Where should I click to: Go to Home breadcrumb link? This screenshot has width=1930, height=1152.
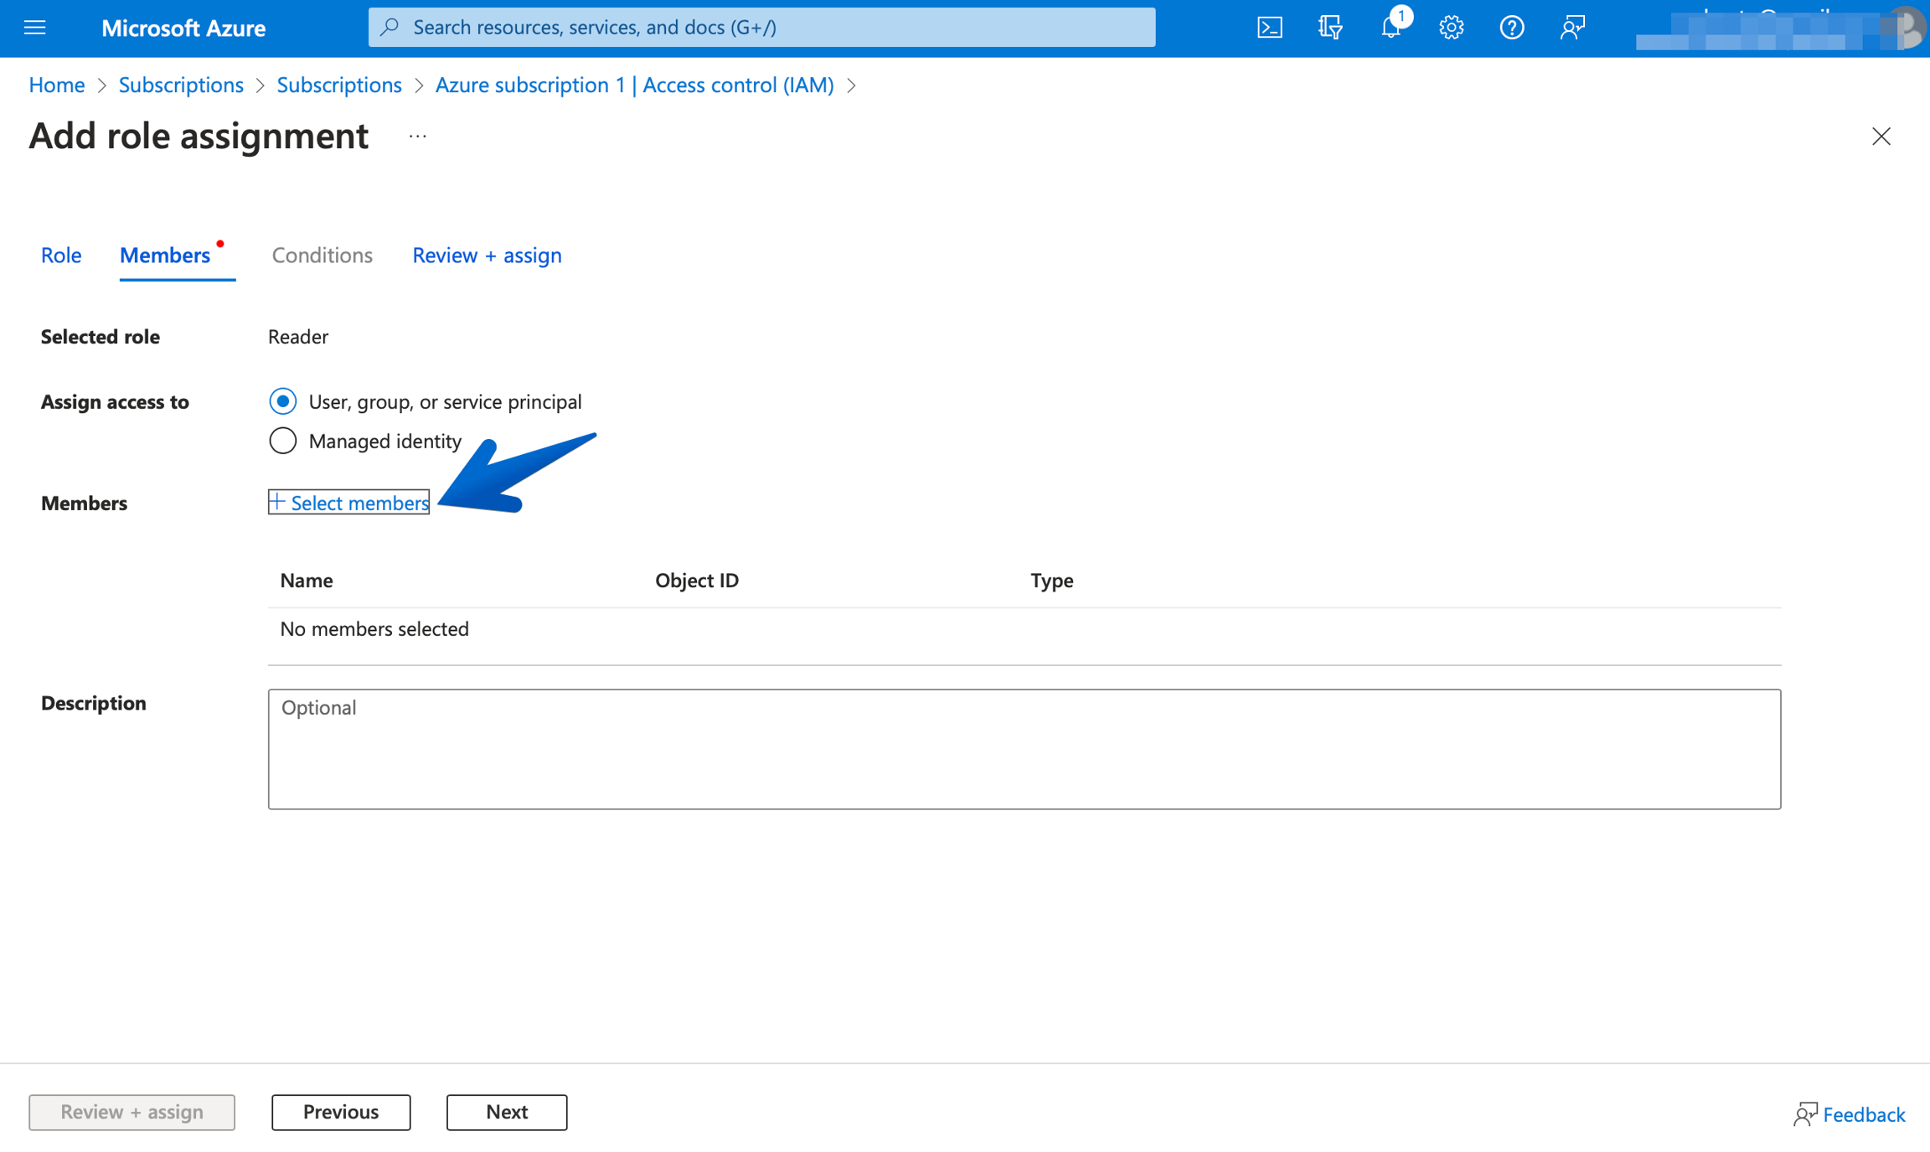pos(57,85)
